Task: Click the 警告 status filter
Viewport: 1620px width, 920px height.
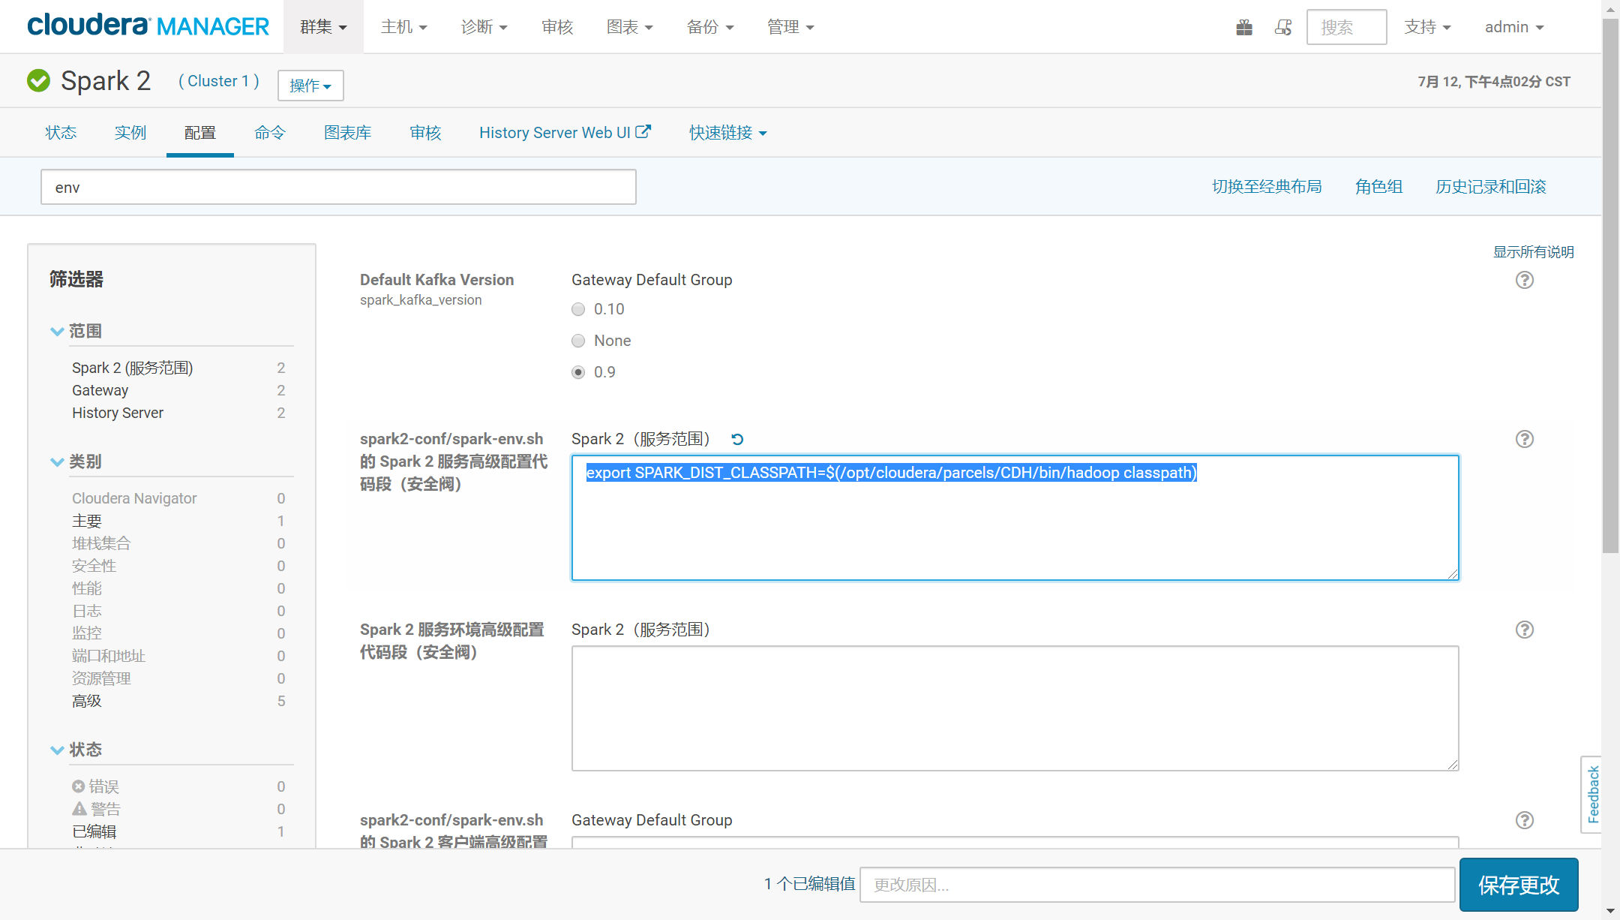Action: (x=96, y=809)
